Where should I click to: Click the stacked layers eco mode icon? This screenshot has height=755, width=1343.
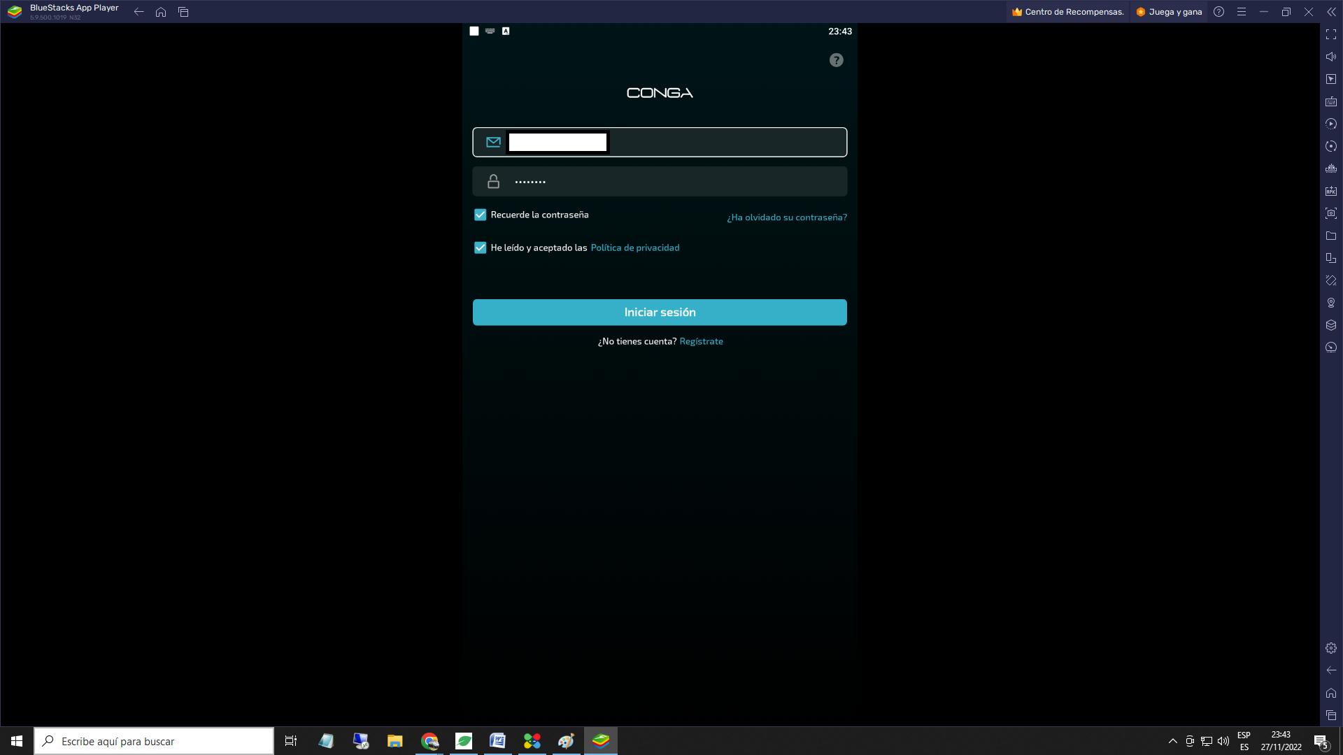coord(1331,325)
